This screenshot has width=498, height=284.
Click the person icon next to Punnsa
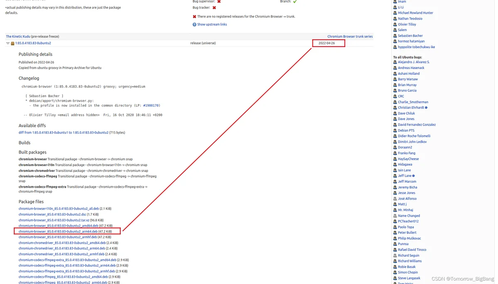pyautogui.click(x=395, y=244)
